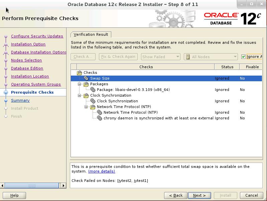
Task: Go to Nodes Selection step
Action: pyautogui.click(x=26, y=60)
